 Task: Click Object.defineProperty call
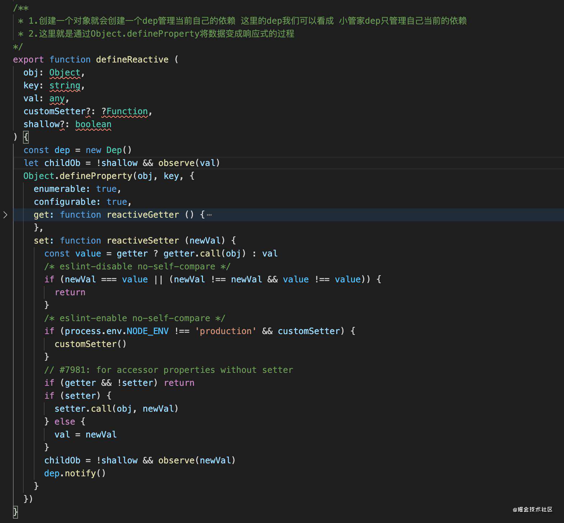[x=78, y=176]
